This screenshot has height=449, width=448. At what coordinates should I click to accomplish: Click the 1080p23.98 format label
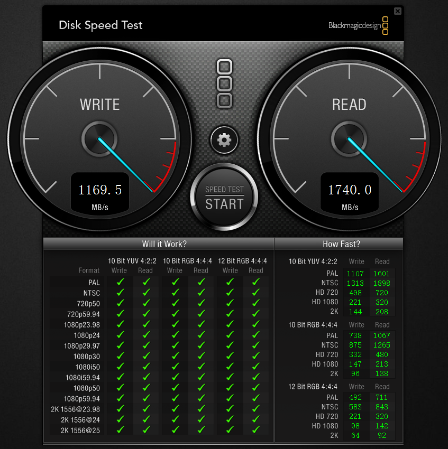[82, 325]
